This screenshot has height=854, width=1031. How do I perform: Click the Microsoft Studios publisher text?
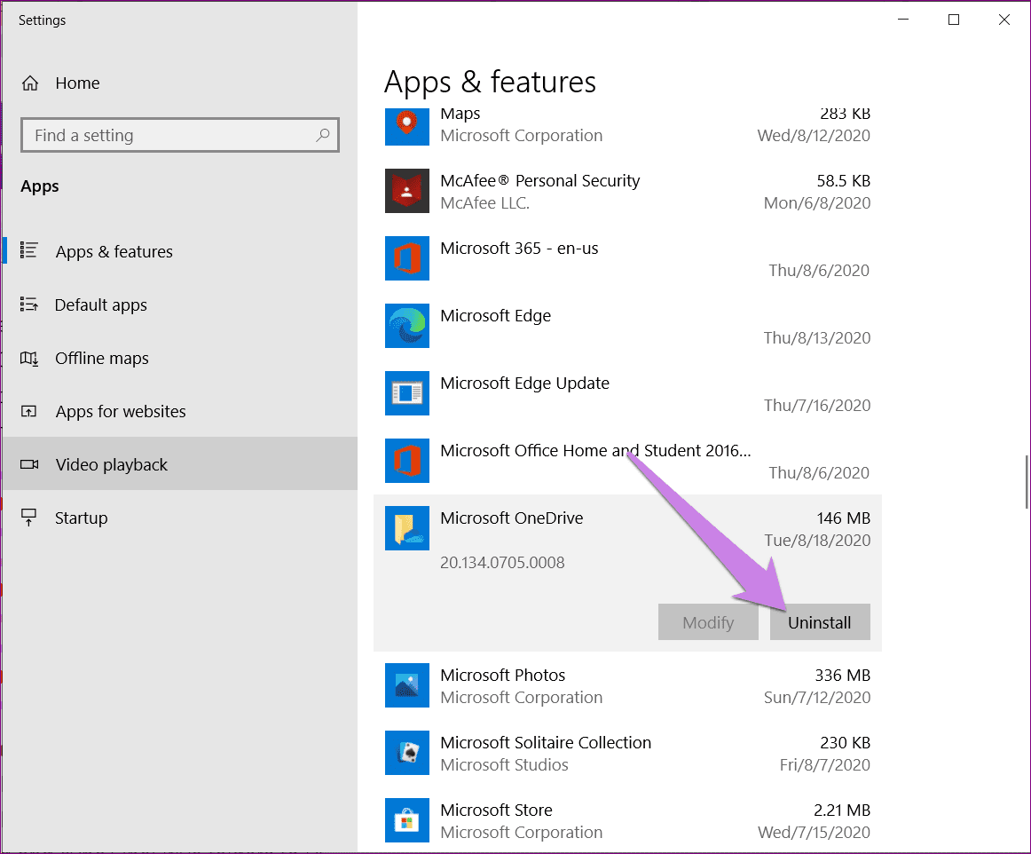[504, 764]
